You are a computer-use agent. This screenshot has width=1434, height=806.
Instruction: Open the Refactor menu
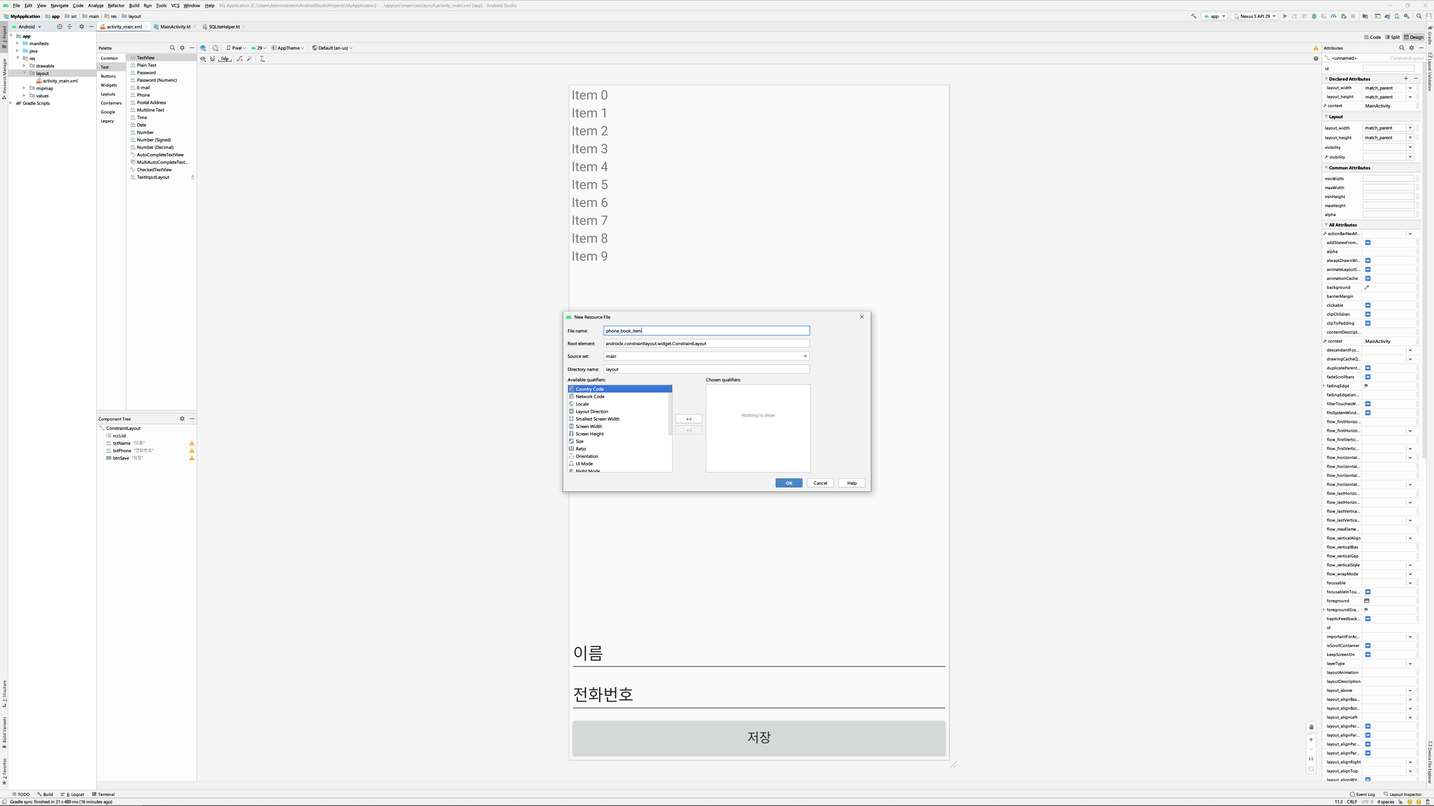pos(116,6)
